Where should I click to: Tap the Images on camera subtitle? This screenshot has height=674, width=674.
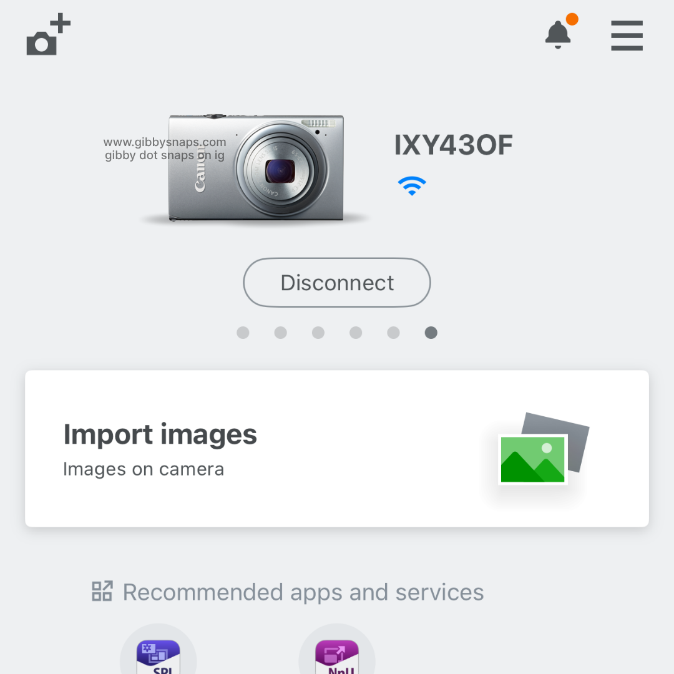click(144, 469)
